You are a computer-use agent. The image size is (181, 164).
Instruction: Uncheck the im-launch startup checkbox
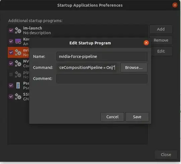coord(11,31)
